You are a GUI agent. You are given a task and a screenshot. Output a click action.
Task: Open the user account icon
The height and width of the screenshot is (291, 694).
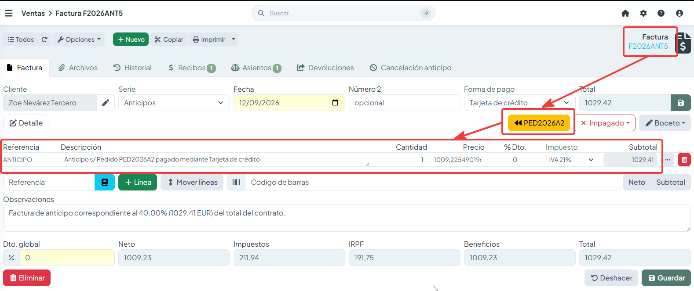click(679, 13)
